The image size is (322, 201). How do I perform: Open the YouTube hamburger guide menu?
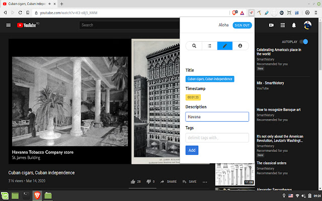[9, 25]
